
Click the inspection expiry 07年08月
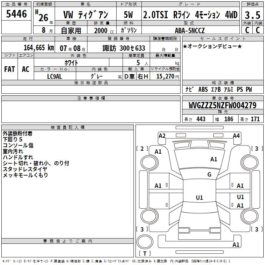pyautogui.click(x=73, y=48)
